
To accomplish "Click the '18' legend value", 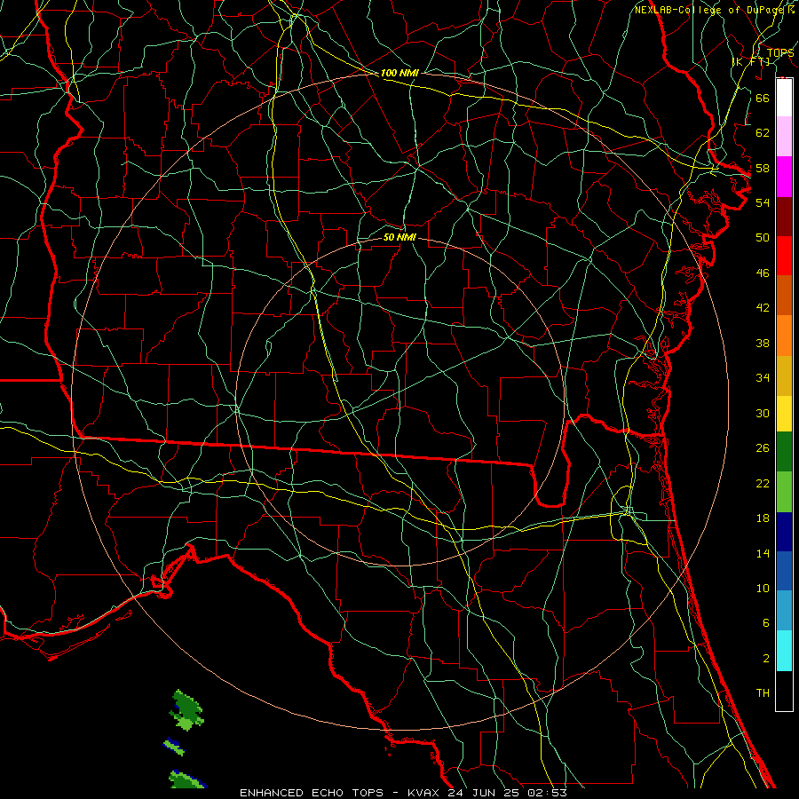I will pyautogui.click(x=763, y=518).
